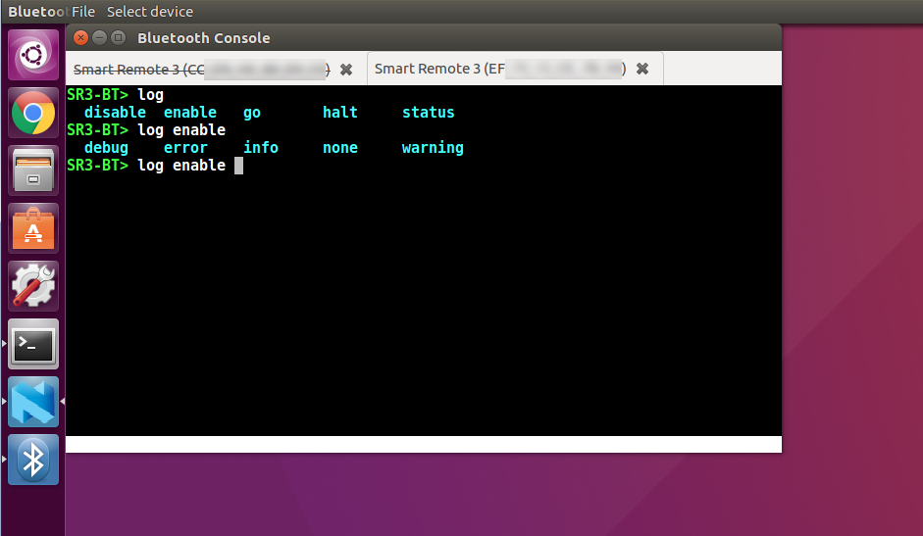Click the 'status' suggestion in console
This screenshot has width=923, height=536.
coord(428,113)
